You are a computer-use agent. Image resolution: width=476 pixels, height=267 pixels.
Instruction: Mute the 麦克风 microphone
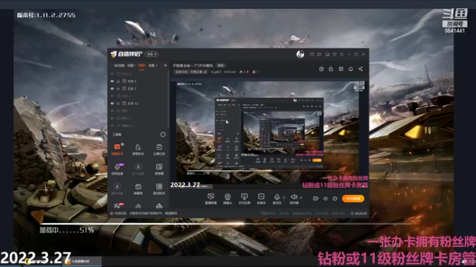coord(277,199)
